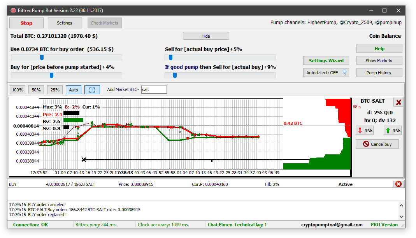The image size is (416, 238).
Task: Click the current price 0.00040814 axis label
Action: (26, 126)
